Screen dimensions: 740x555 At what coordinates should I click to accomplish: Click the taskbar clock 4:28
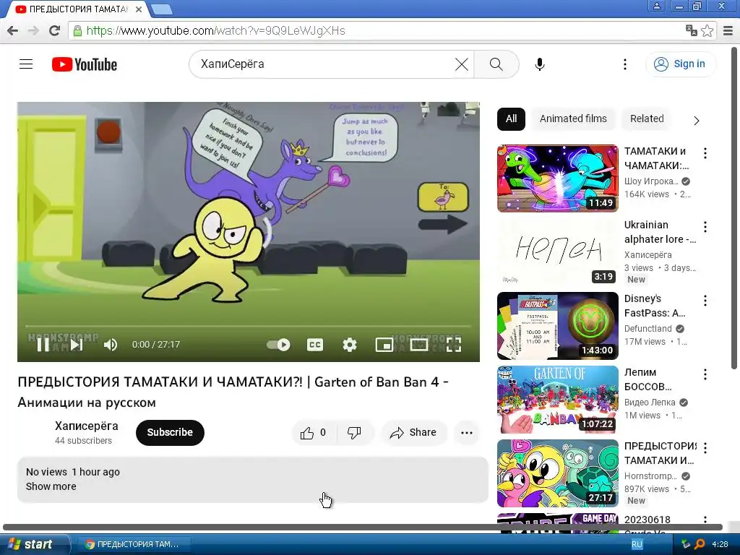click(x=720, y=544)
